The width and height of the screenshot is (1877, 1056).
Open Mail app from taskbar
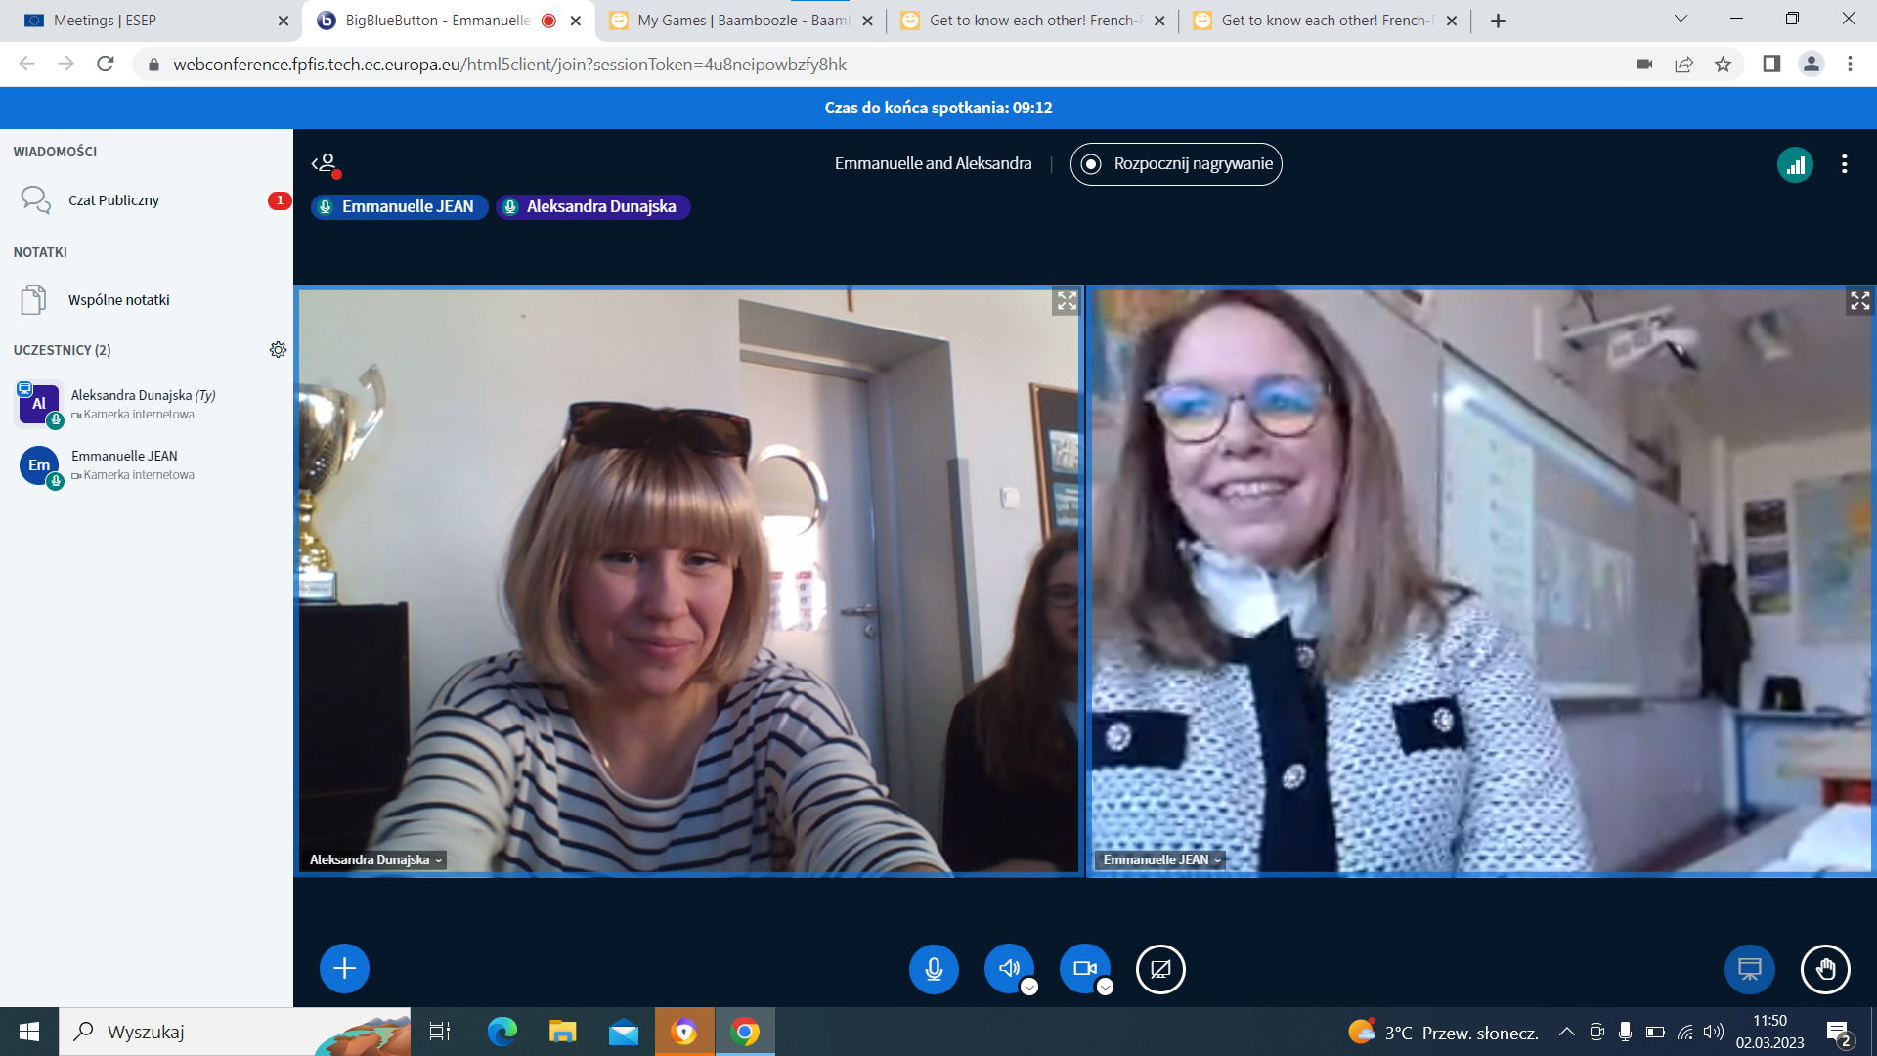pos(624,1032)
